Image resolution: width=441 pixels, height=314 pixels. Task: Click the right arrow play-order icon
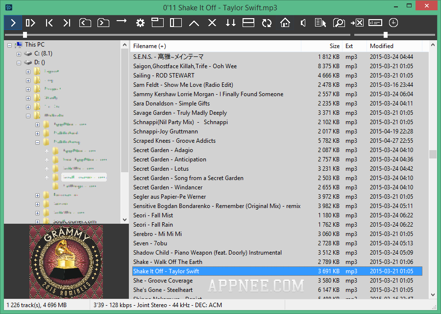122,21
